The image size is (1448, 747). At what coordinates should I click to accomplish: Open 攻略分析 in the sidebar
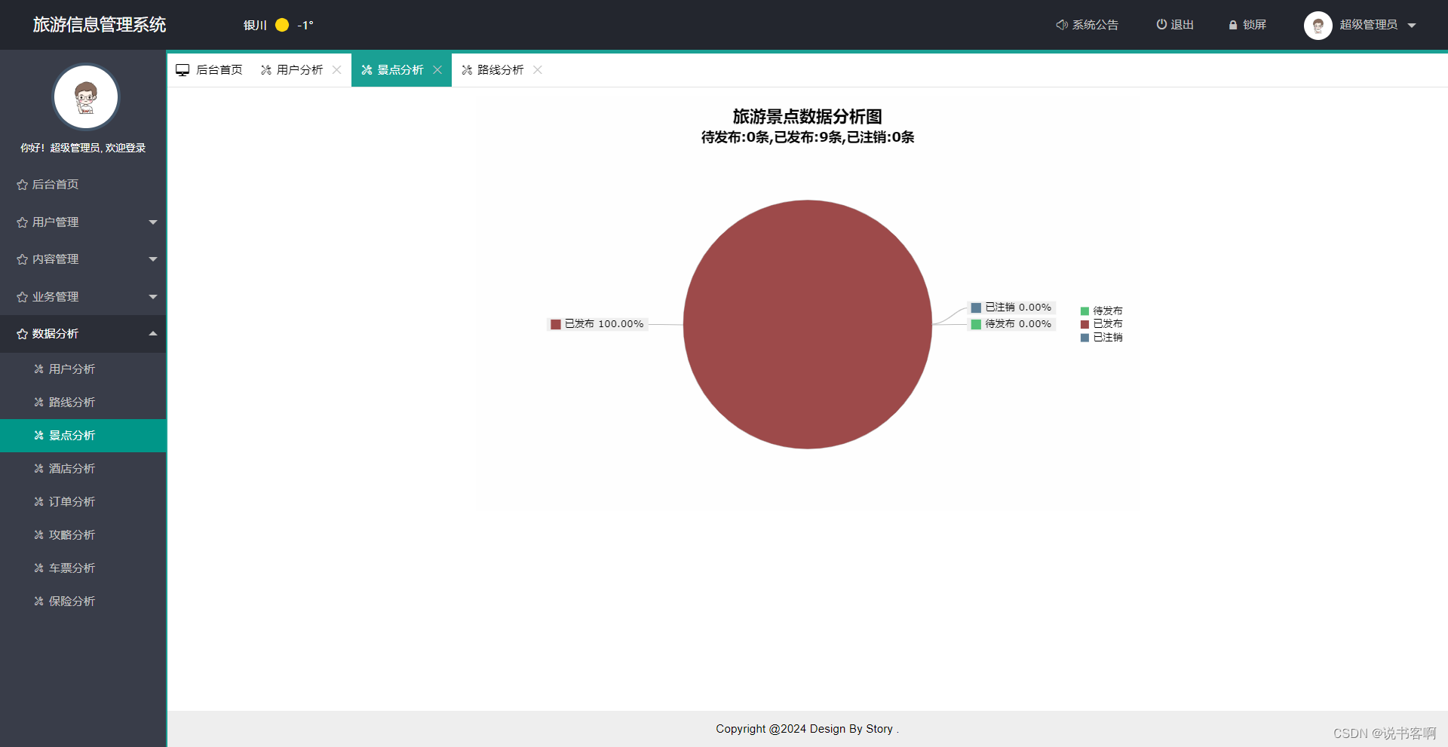[x=83, y=535]
